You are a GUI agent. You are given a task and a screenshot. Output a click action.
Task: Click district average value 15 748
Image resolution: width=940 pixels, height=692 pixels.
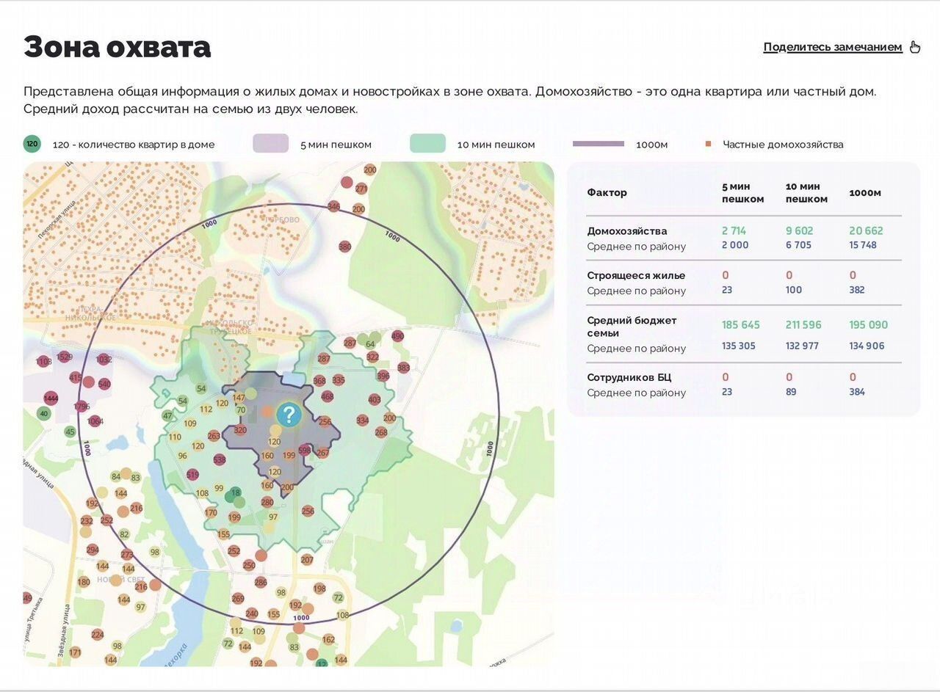click(863, 245)
